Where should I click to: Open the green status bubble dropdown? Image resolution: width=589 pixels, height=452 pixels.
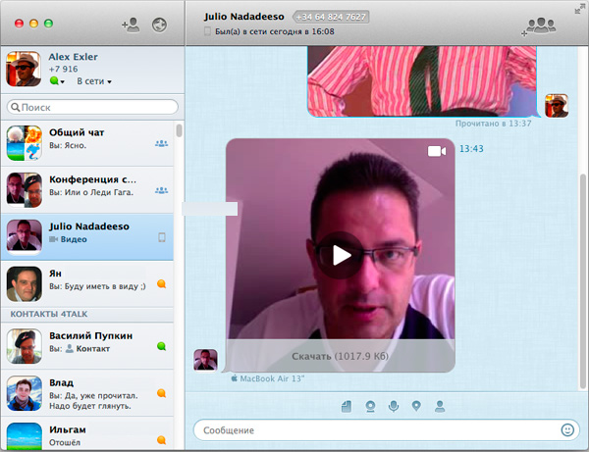58,81
